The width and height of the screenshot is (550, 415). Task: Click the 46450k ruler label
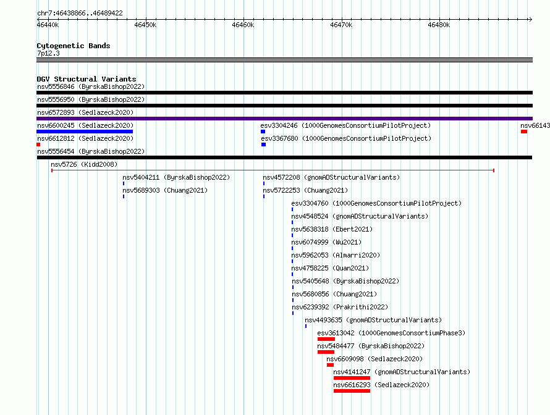145,25
